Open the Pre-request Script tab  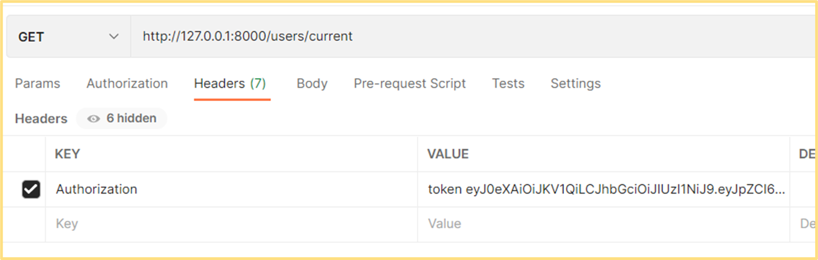click(x=410, y=84)
